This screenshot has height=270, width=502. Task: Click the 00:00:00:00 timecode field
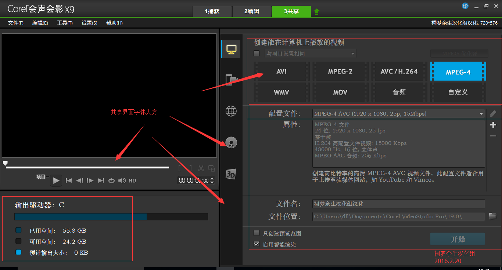(x=194, y=180)
